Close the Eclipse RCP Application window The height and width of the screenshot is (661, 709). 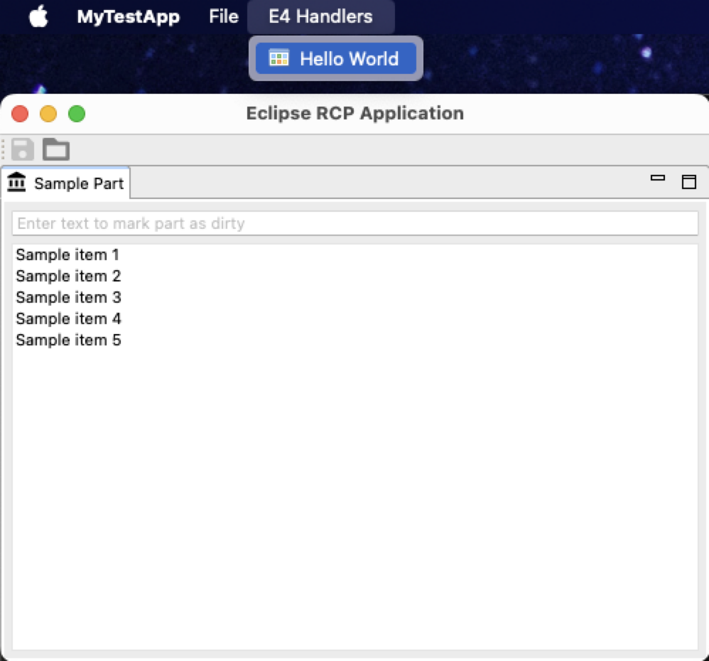tap(20, 114)
